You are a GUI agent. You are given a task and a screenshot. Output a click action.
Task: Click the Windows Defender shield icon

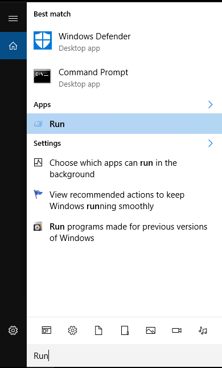(x=43, y=40)
